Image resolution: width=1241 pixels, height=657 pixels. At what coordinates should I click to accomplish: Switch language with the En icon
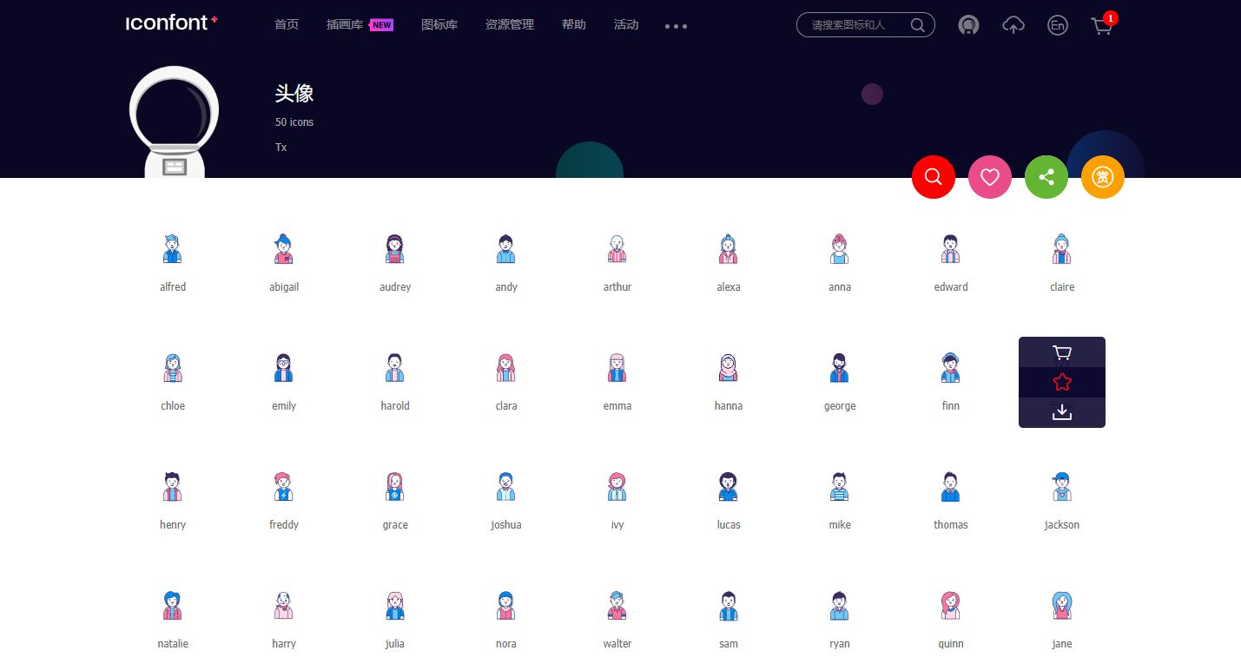coord(1057,25)
